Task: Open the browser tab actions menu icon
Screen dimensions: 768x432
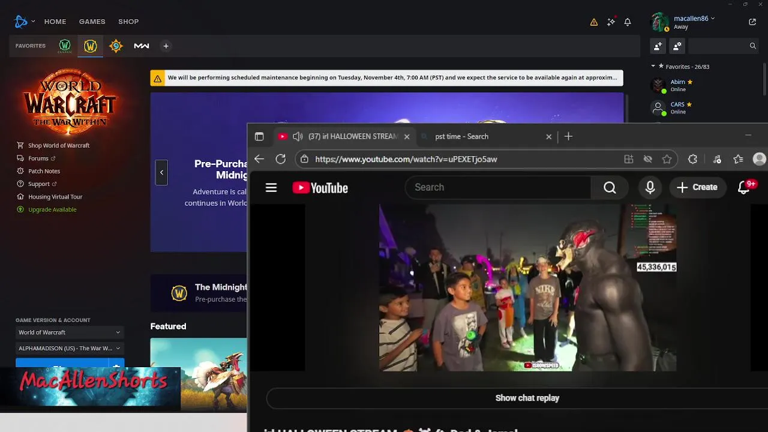Action: coord(259,137)
